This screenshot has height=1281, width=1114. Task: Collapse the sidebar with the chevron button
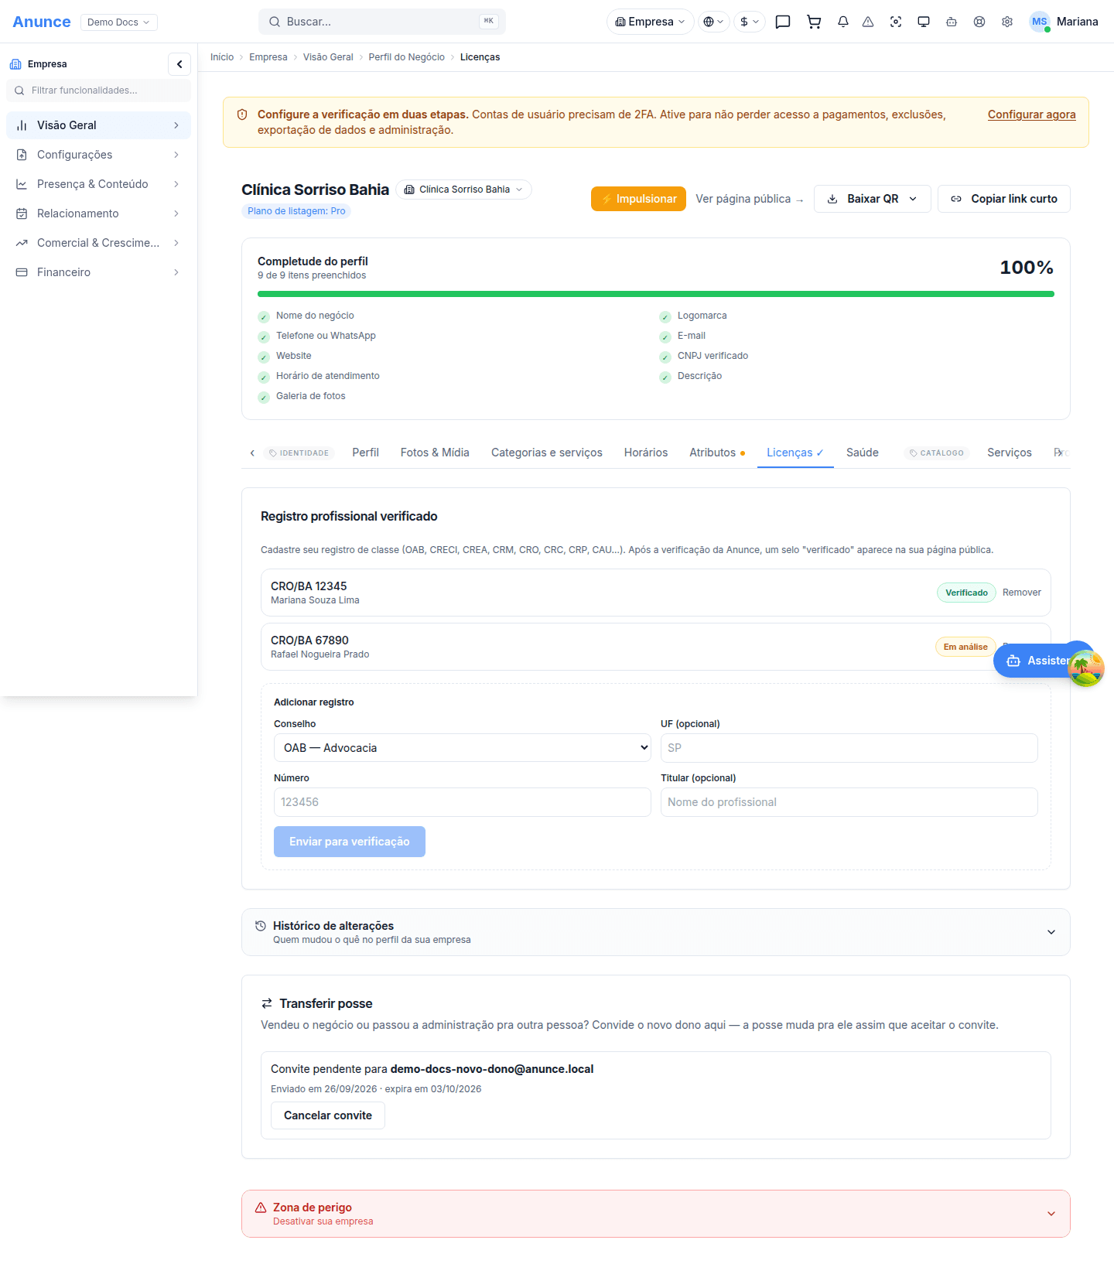179,64
